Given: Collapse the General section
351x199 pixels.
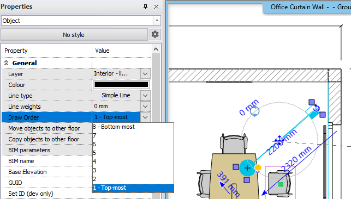Looking at the screenshot, I should [6, 63].
